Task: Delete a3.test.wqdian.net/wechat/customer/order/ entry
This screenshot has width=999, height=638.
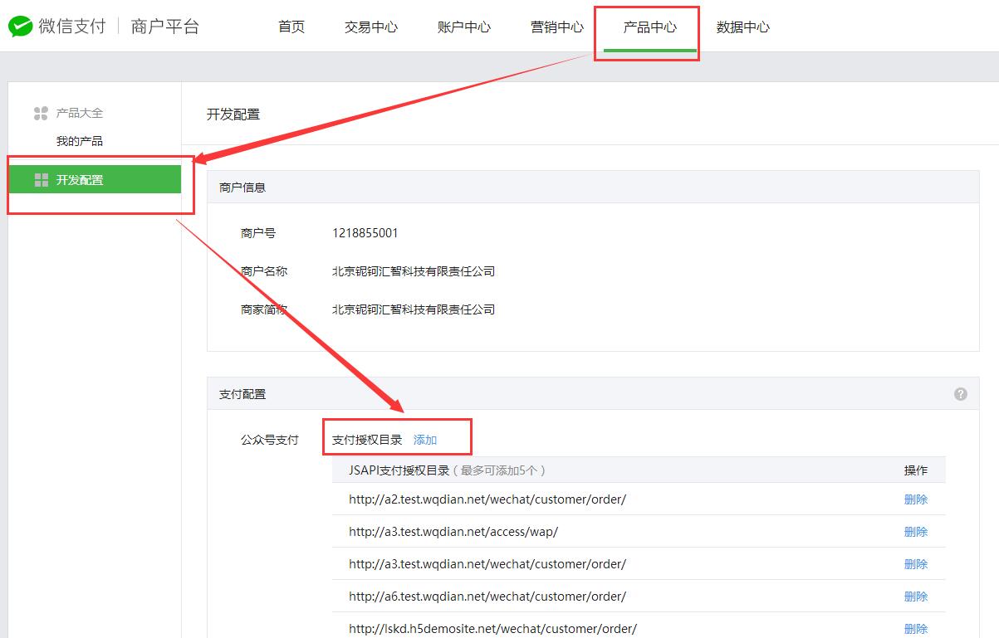Action: click(x=916, y=564)
